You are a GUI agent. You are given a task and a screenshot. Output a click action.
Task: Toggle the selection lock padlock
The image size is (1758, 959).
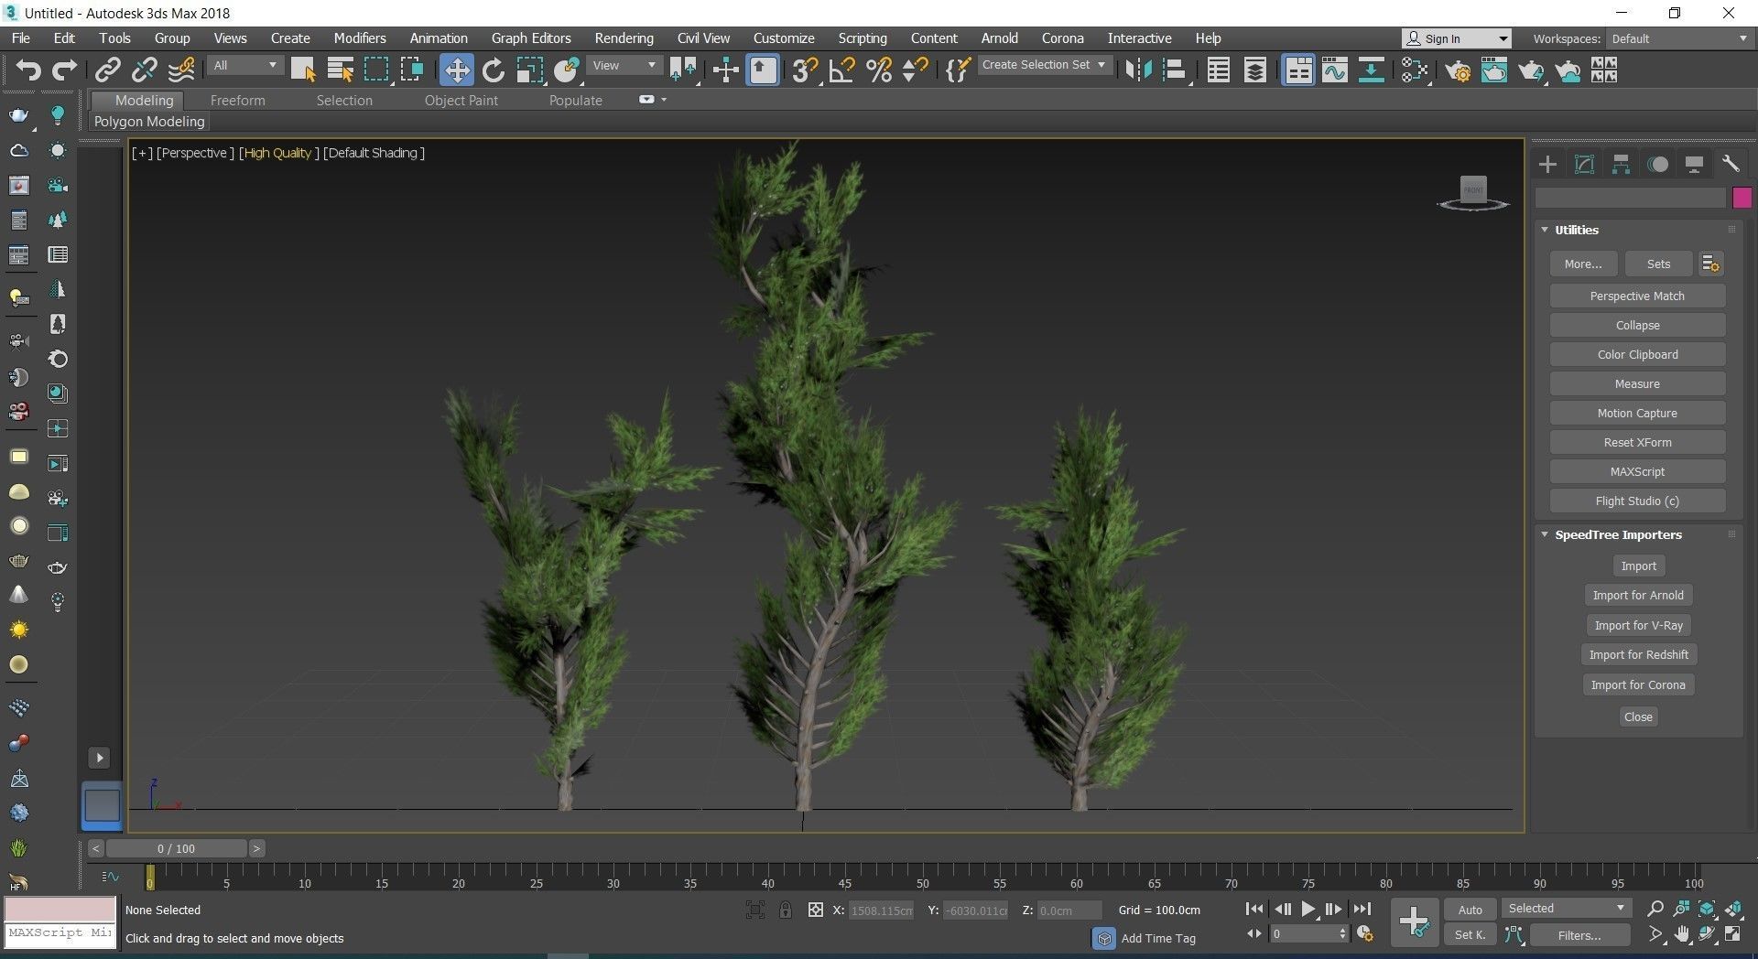coord(785,910)
